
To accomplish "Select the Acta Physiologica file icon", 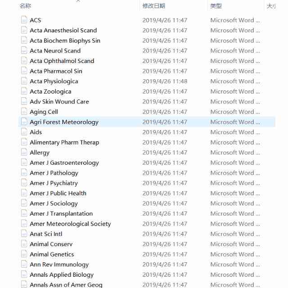I will tap(24, 81).
